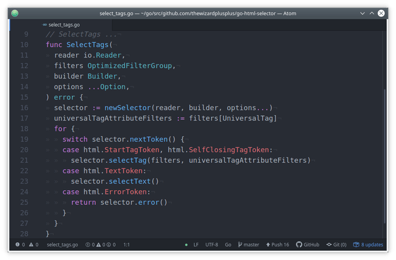Click the green status dot indicator

point(186,245)
